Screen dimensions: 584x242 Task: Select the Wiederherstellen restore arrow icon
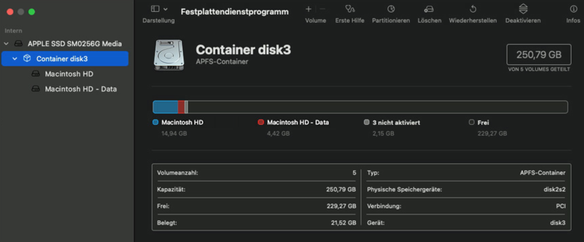[x=473, y=9]
